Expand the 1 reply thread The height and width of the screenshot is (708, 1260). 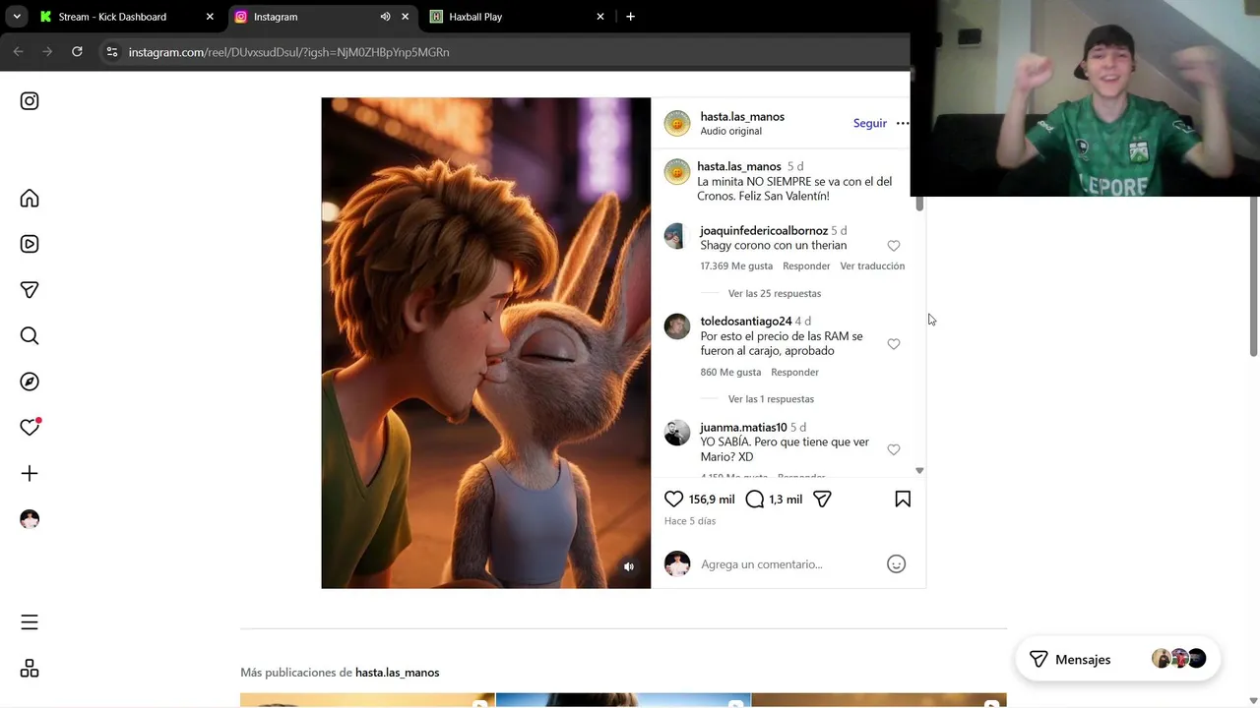point(771,399)
